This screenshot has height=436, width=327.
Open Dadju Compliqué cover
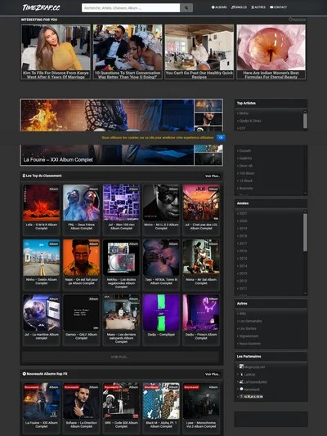[161, 313]
